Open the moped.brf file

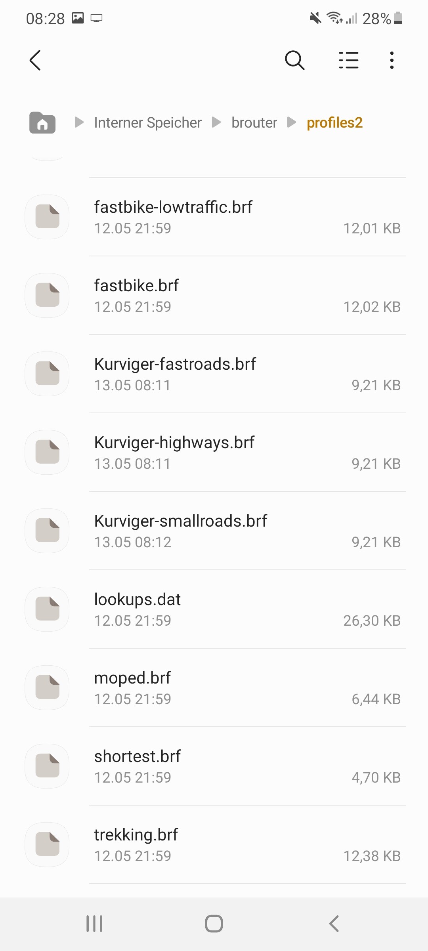coord(132,678)
